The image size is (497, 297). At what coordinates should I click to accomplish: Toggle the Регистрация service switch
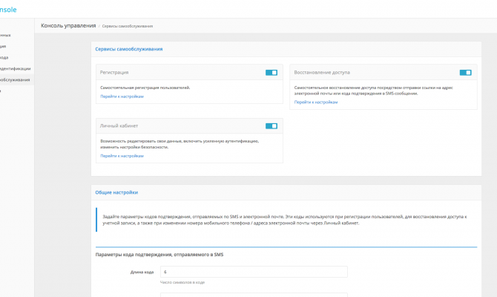[x=271, y=73]
